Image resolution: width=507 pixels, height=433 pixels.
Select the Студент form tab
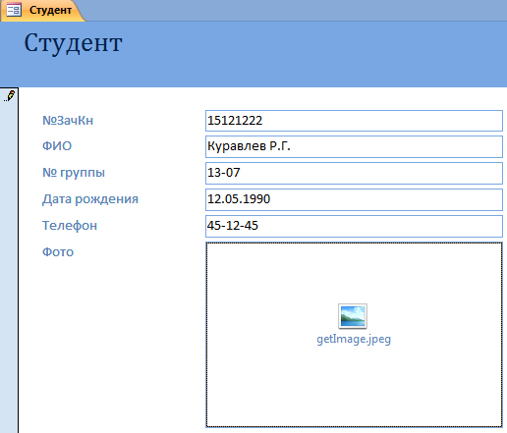pos(42,11)
